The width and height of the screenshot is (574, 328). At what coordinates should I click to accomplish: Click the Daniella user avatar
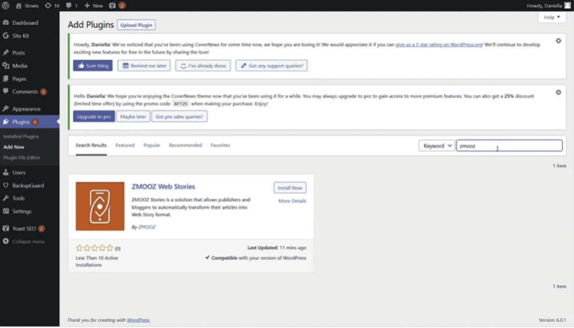pyautogui.click(x=567, y=6)
